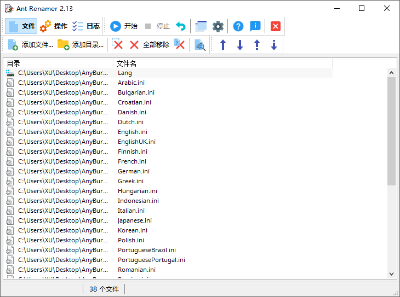
Task: Click 添加文件... to add files
Action: click(x=30, y=44)
